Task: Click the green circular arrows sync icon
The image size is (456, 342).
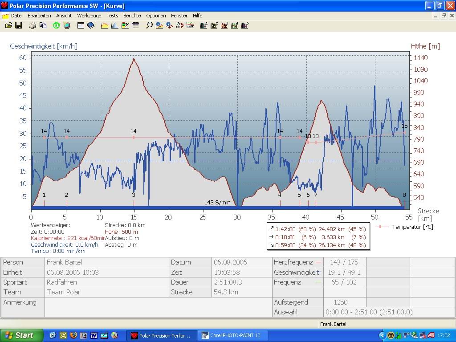Action: [56, 25]
